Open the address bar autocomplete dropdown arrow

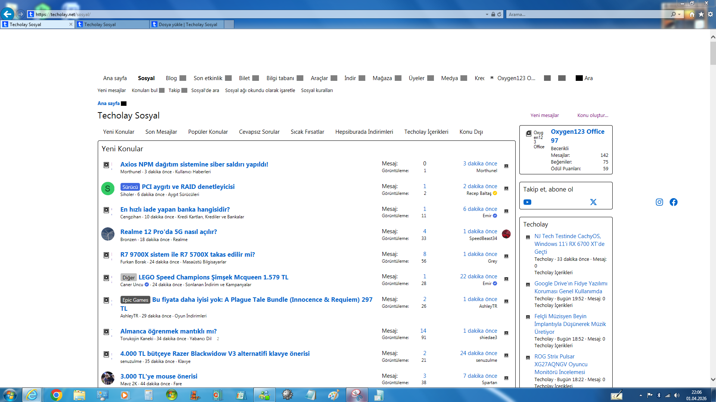[x=487, y=15]
